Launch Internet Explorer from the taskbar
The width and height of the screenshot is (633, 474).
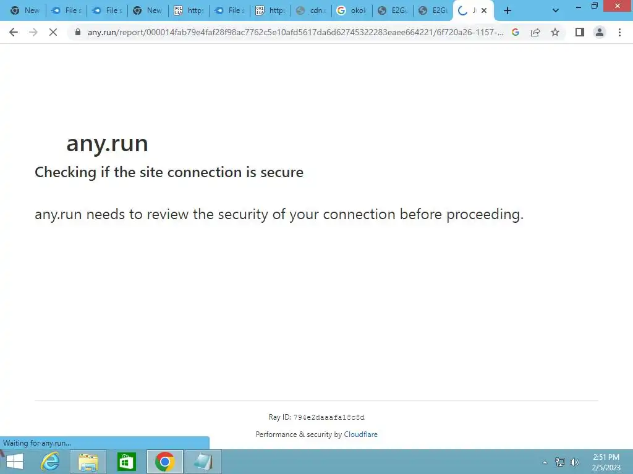(x=51, y=462)
